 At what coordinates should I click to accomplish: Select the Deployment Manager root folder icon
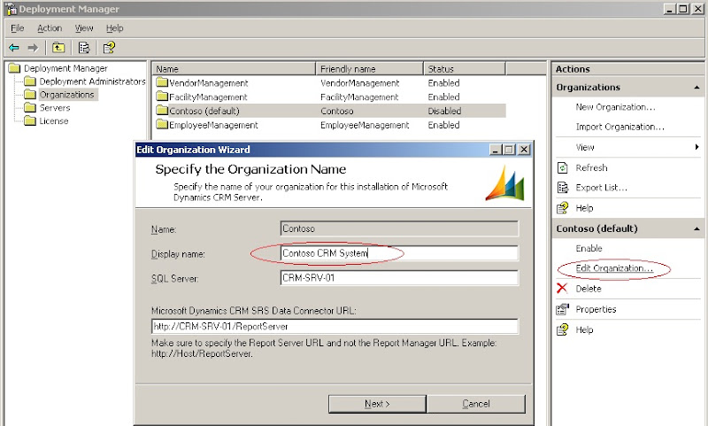(x=14, y=68)
